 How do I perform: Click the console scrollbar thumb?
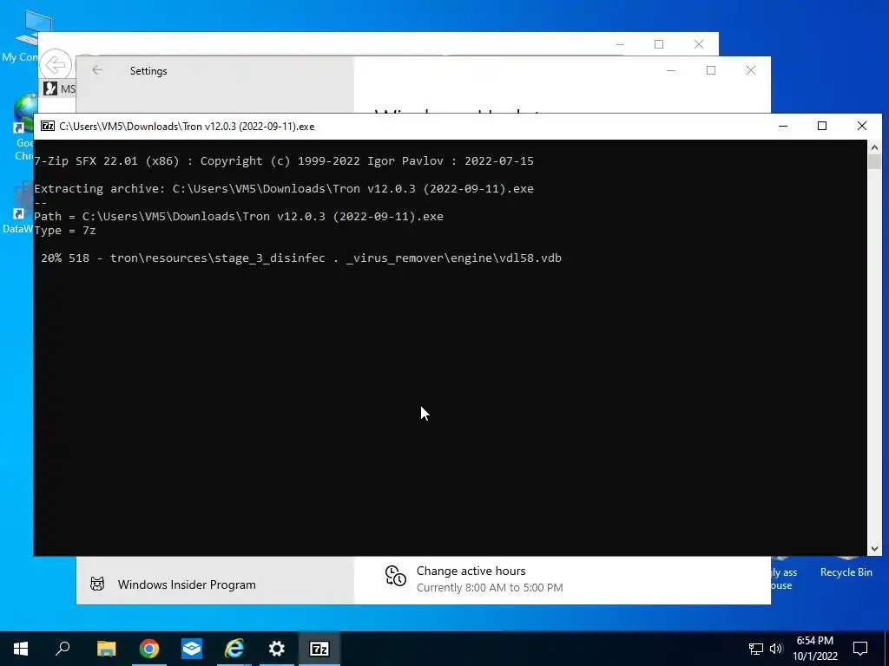pyautogui.click(x=874, y=161)
